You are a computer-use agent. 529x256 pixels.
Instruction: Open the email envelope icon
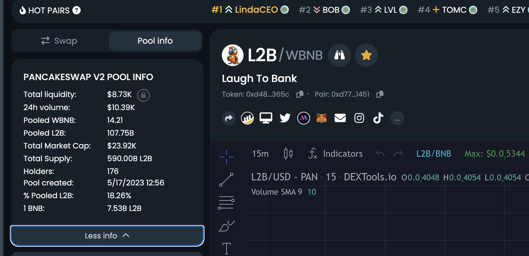click(x=340, y=118)
